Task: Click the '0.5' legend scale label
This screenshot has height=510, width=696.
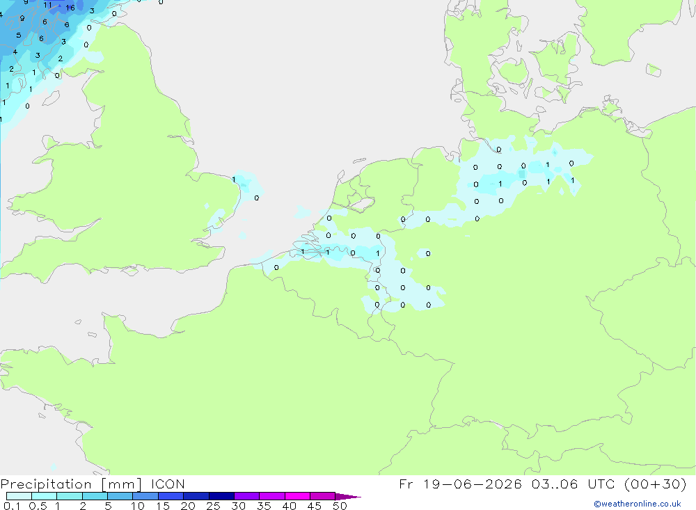Action: click(38, 506)
